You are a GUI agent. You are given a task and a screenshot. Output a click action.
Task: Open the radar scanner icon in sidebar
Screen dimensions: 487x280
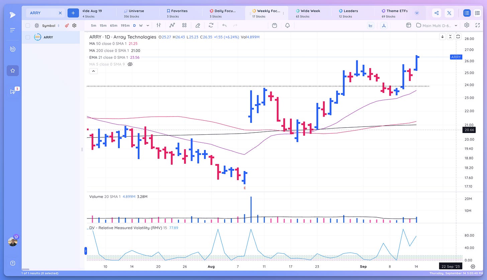coord(12,49)
